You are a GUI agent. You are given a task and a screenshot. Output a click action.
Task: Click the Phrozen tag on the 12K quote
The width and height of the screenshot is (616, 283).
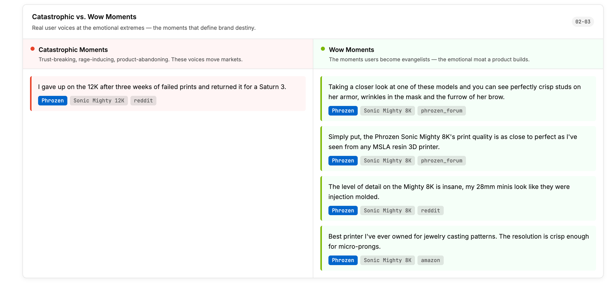(52, 101)
